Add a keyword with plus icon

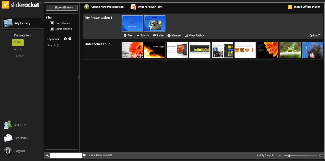click(65, 39)
